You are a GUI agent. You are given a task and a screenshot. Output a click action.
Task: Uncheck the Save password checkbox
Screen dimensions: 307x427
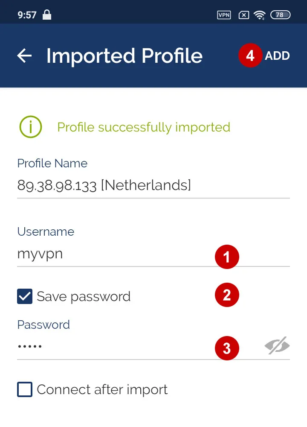coord(24,295)
